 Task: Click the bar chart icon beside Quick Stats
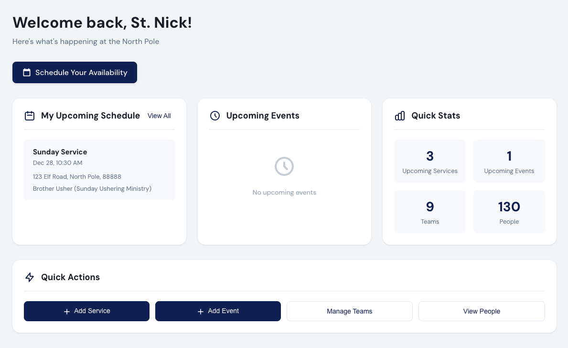click(x=399, y=116)
